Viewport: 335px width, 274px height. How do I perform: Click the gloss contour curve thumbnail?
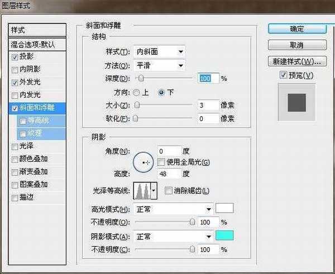142,191
